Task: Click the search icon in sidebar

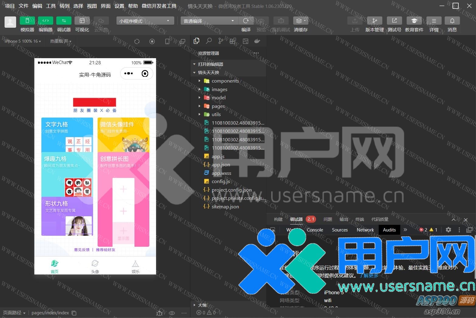Action: tap(209, 41)
